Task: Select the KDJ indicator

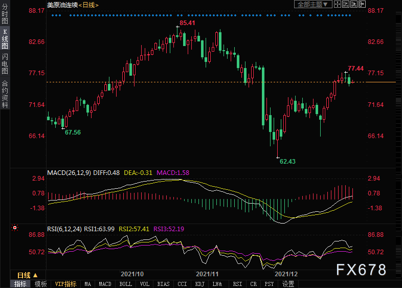Action: click(199, 284)
